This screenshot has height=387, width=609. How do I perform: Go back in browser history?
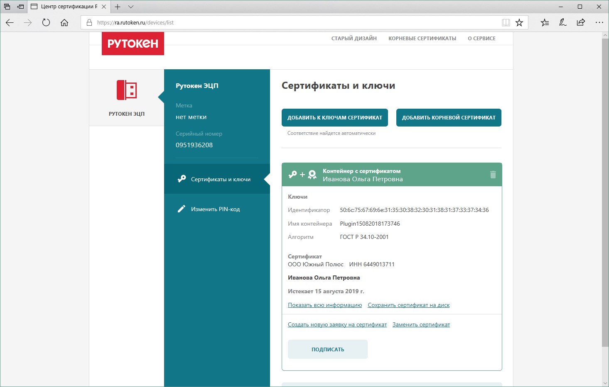10,22
